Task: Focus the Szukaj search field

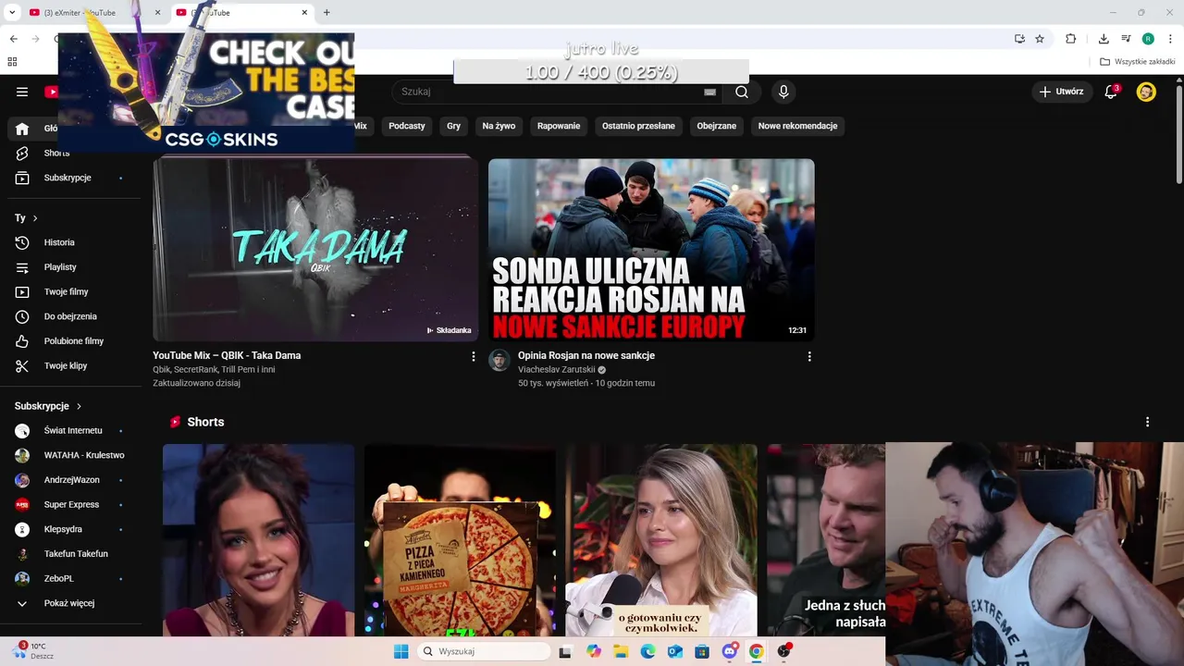Action: pyautogui.click(x=559, y=92)
